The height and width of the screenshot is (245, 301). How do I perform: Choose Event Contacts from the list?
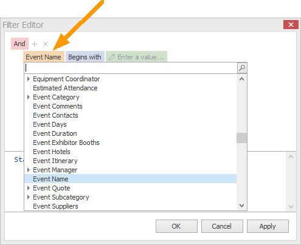(130, 115)
